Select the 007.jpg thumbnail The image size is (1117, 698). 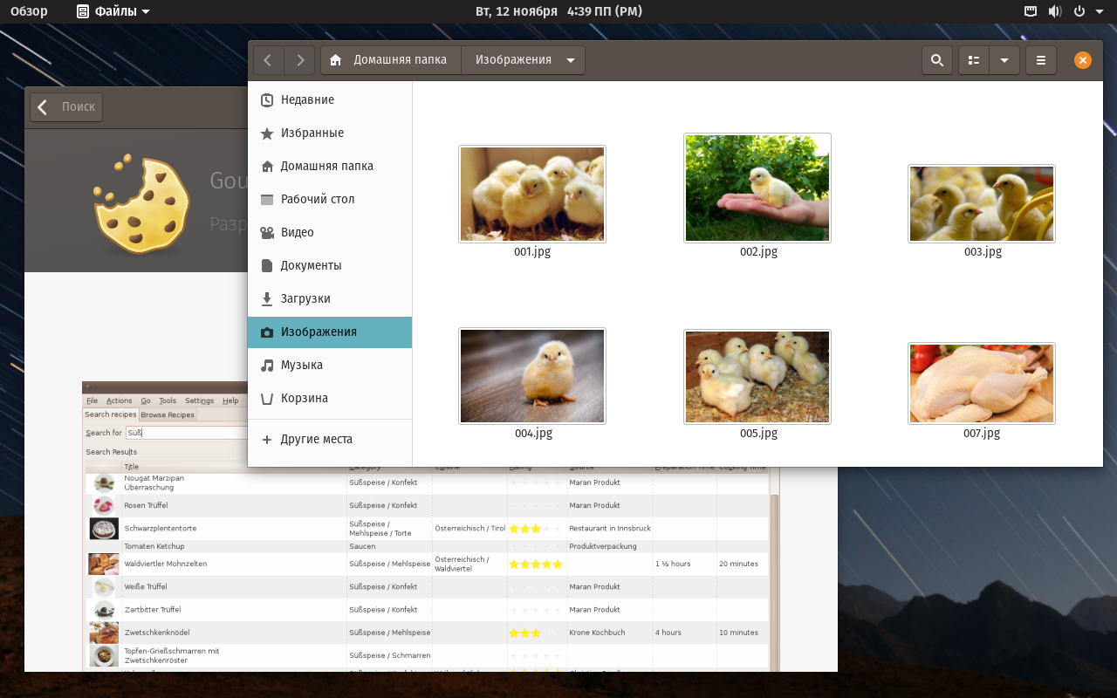(982, 383)
